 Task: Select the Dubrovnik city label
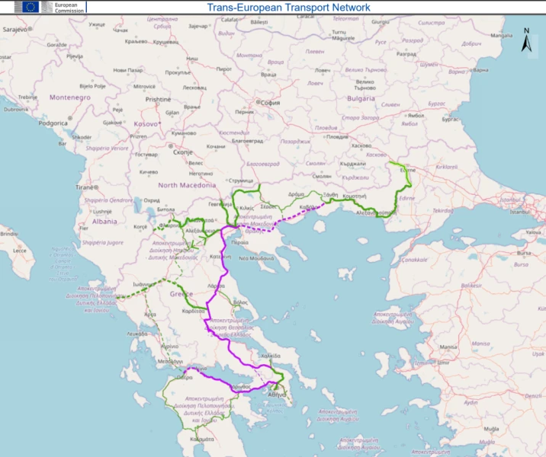16,110
